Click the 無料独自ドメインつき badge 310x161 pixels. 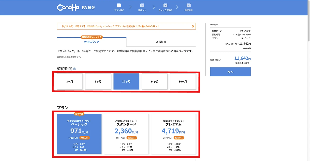click(91, 37)
